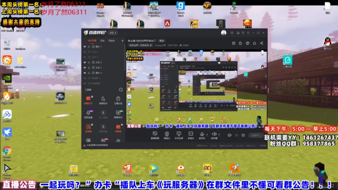The width and height of the screenshot is (338, 190).
Task: Open the QQ penguin desktop icon
Action: point(327,43)
